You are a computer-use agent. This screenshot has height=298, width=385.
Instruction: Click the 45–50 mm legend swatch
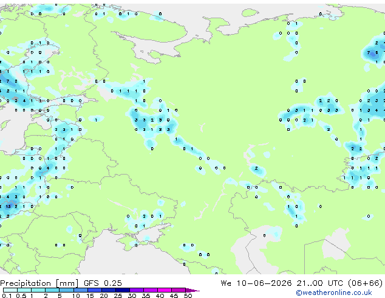point(179,290)
